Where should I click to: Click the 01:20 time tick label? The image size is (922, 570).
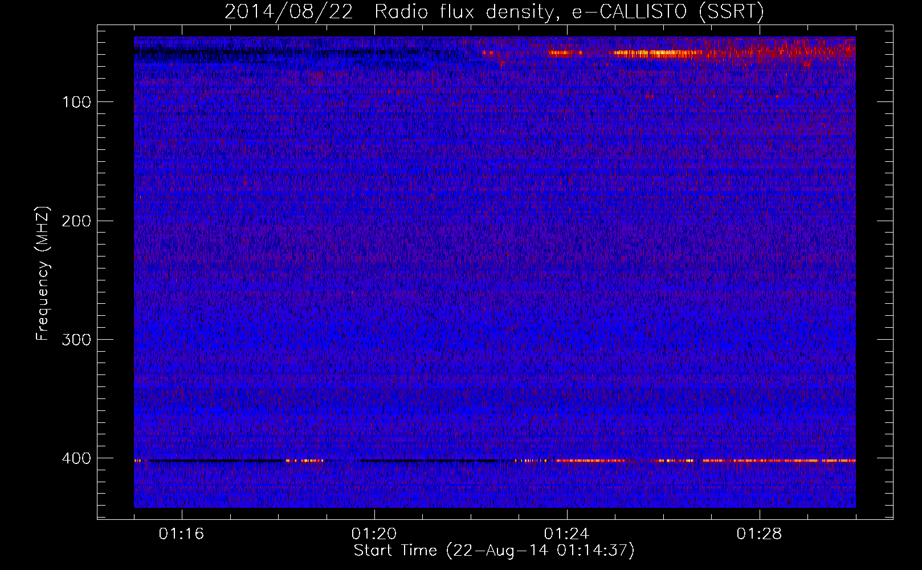click(x=374, y=534)
